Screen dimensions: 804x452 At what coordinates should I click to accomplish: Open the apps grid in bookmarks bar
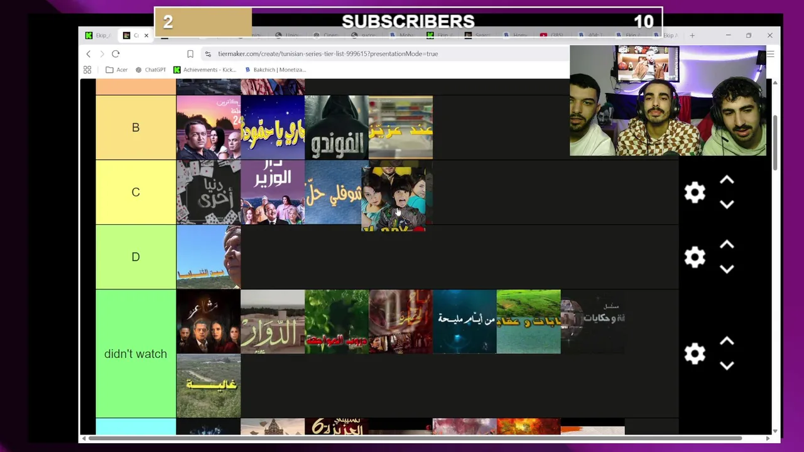[87, 70]
